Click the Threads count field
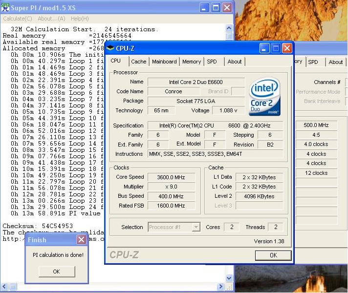 pos(276,227)
